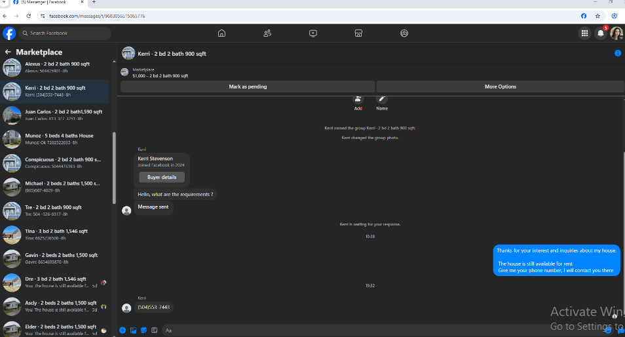Open the Tina 3 bd 2 bath chat

point(54,235)
